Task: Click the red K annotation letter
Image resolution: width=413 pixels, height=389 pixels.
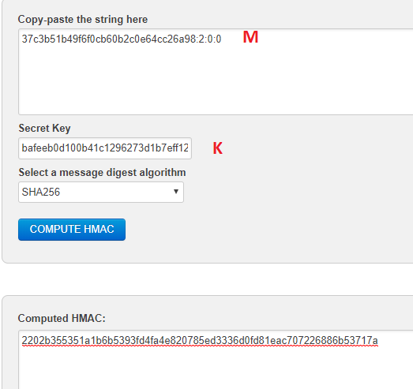Action: tap(218, 148)
